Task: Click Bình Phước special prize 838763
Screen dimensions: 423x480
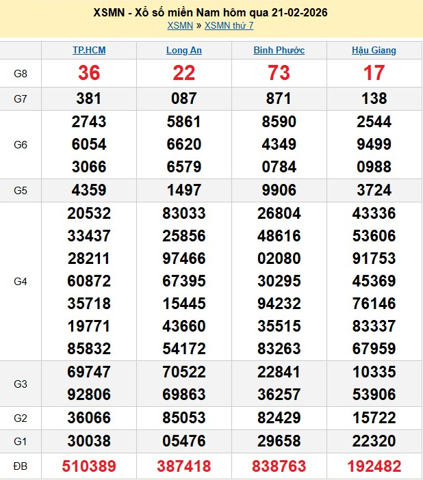Action: (x=279, y=466)
